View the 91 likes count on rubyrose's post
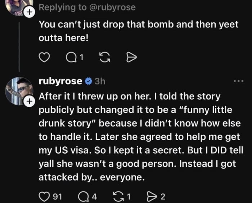252x203 pixels. point(56,197)
